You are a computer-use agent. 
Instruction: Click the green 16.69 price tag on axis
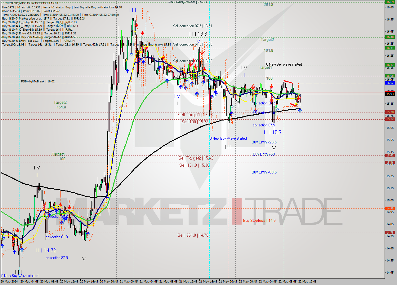(x=390, y=2)
